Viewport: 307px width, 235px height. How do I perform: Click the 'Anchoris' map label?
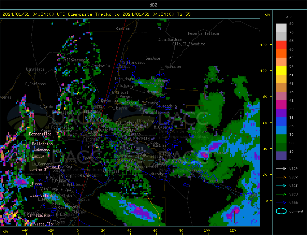88,175
